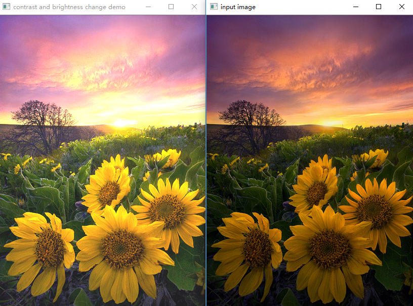Click the title text 'input image'
The height and width of the screenshot is (306, 413).
(238, 7)
